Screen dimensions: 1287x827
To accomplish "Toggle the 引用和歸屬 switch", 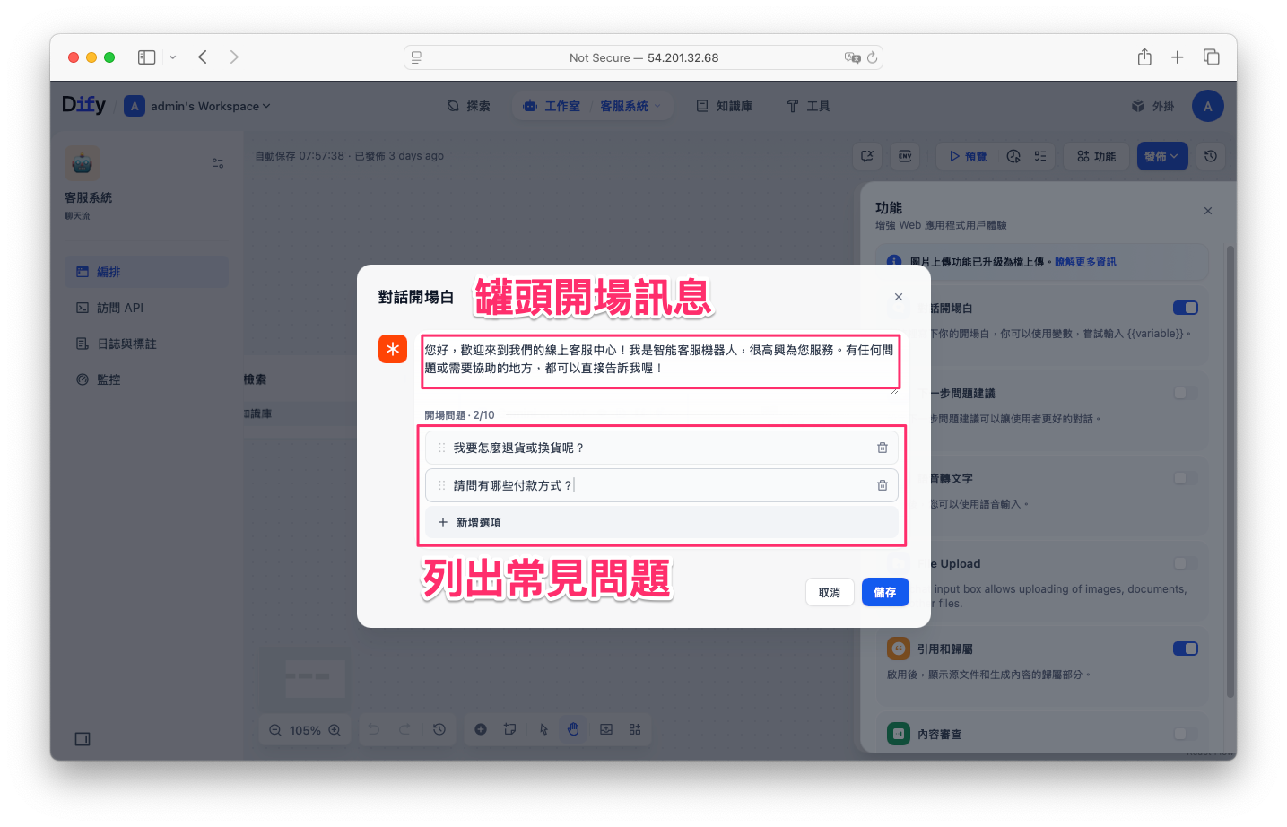I will (x=1185, y=649).
